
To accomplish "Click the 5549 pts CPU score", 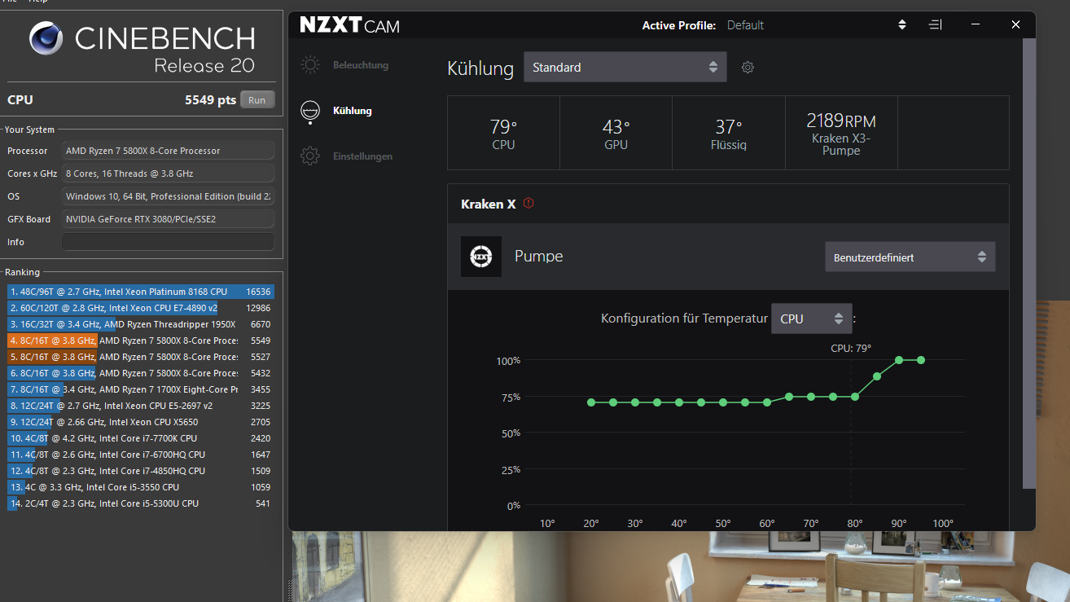I will [x=210, y=100].
